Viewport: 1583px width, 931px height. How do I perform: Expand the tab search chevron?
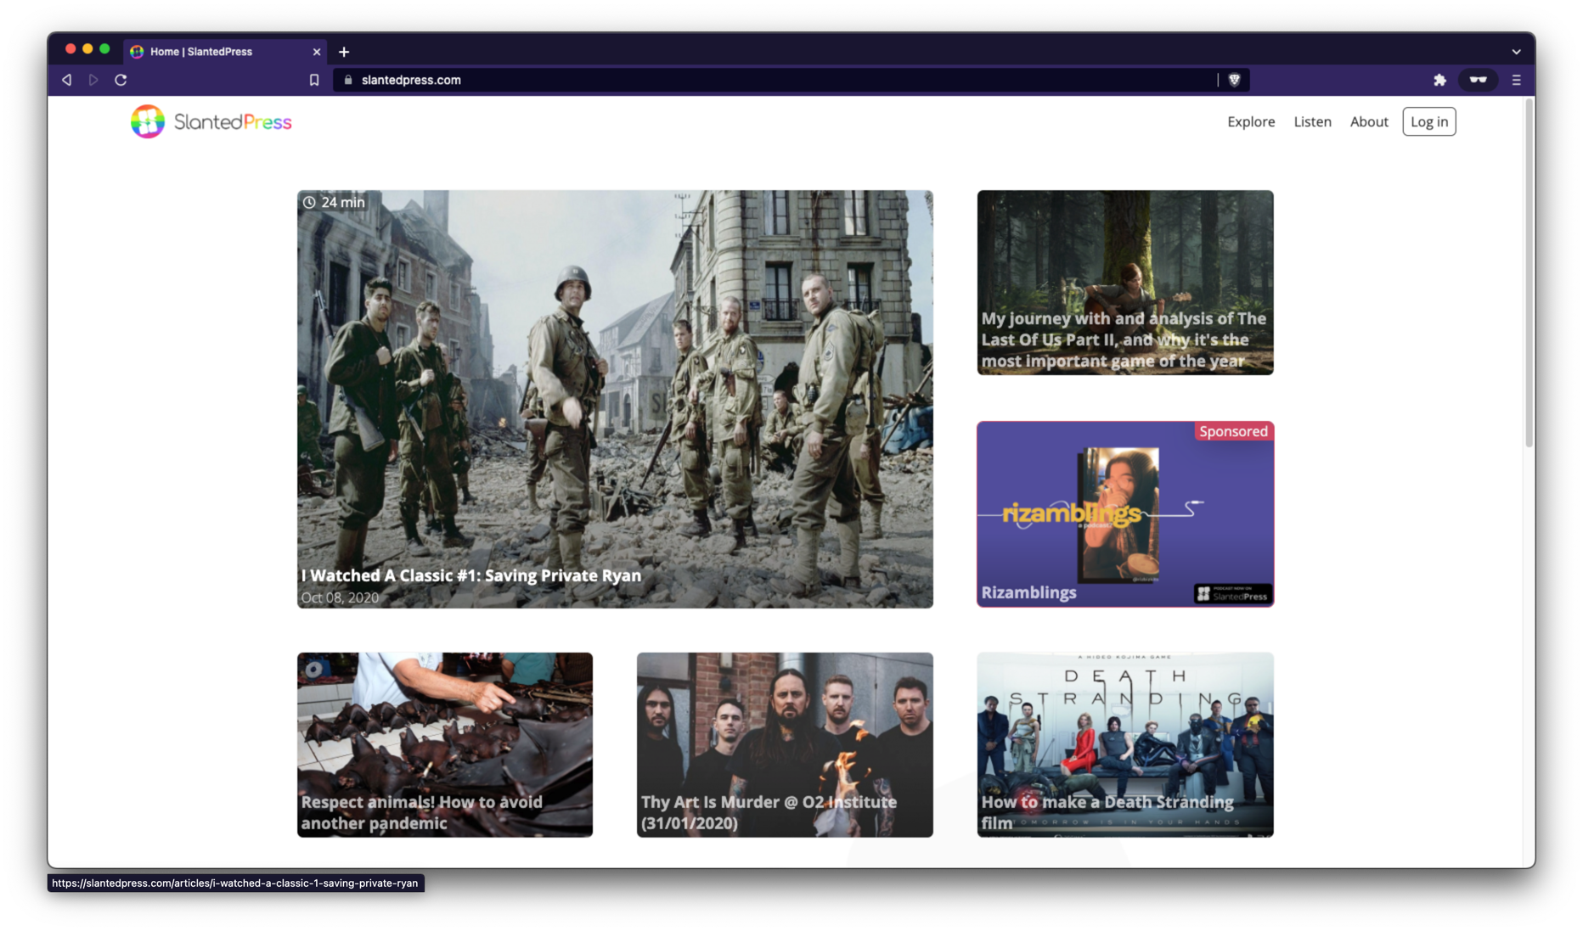(x=1516, y=52)
